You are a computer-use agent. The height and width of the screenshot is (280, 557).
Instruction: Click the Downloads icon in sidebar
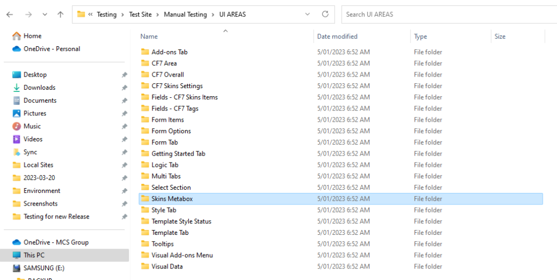(x=16, y=88)
